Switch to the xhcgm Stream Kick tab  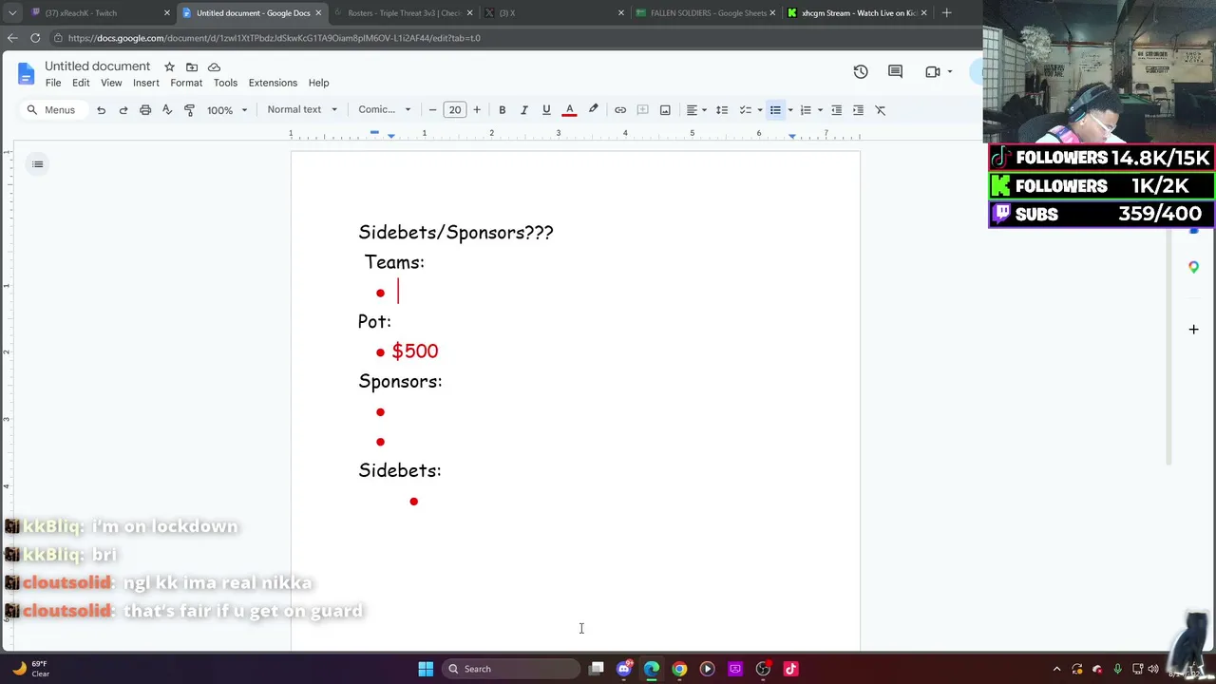(x=858, y=13)
